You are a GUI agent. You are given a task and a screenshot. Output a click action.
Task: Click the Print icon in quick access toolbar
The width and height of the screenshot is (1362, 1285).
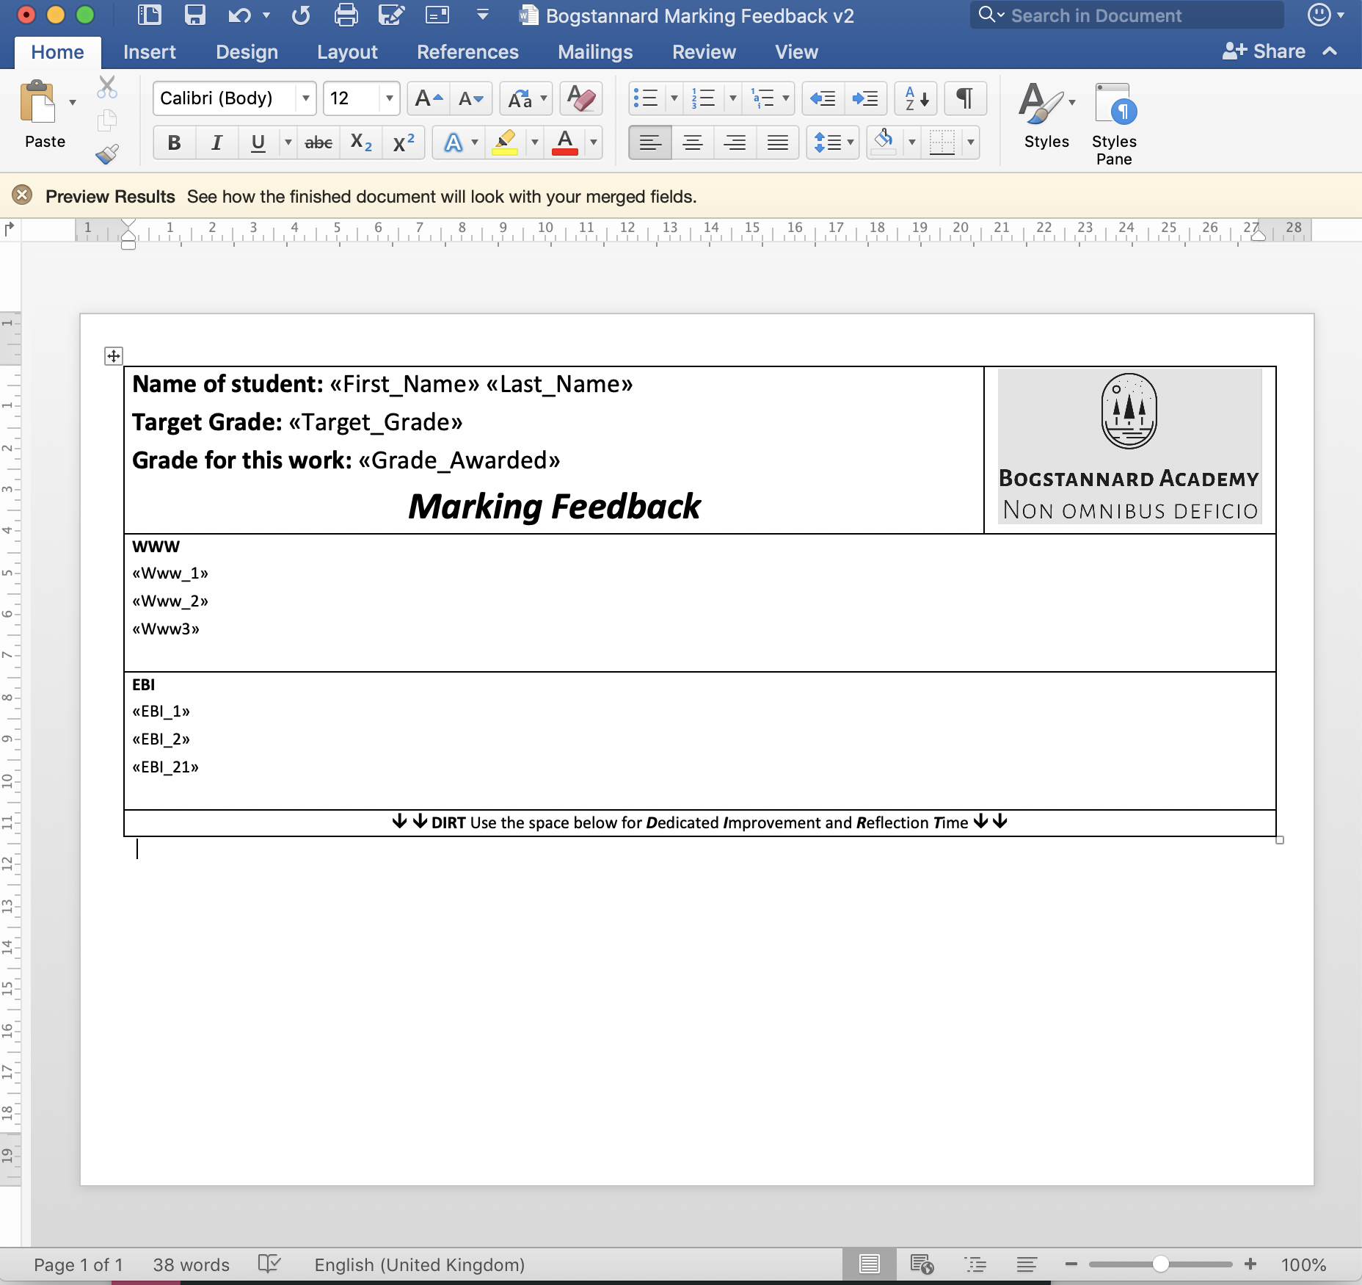point(346,15)
